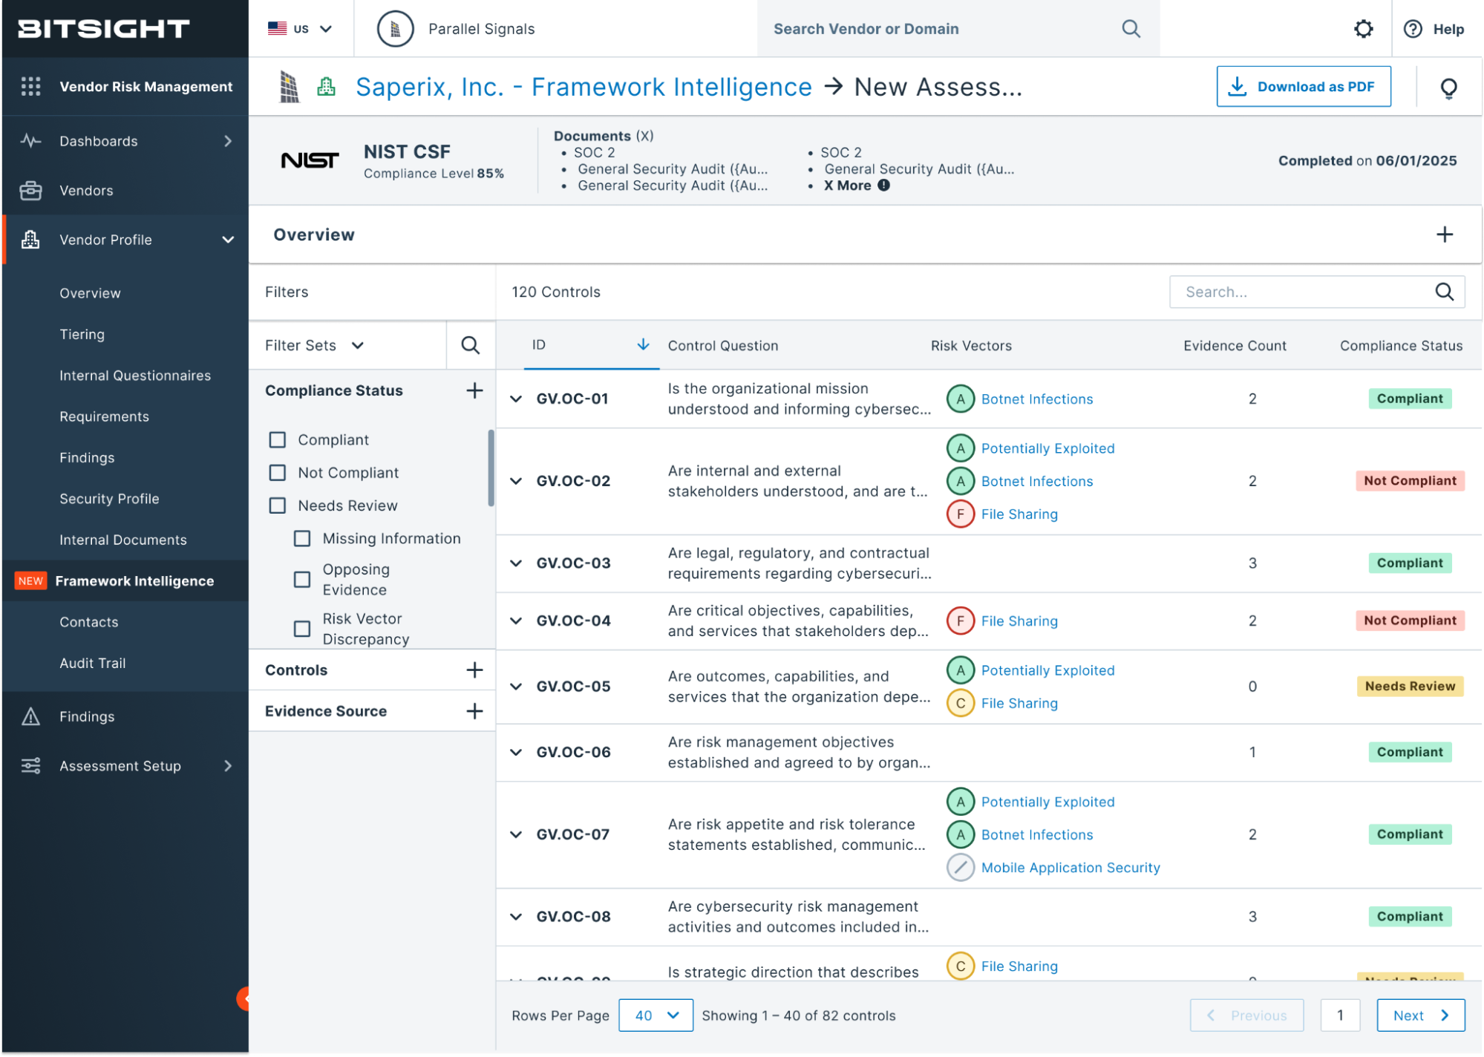1484x1057 pixels.
Task: Tick the Missing Information checkbox
Action: tap(302, 538)
